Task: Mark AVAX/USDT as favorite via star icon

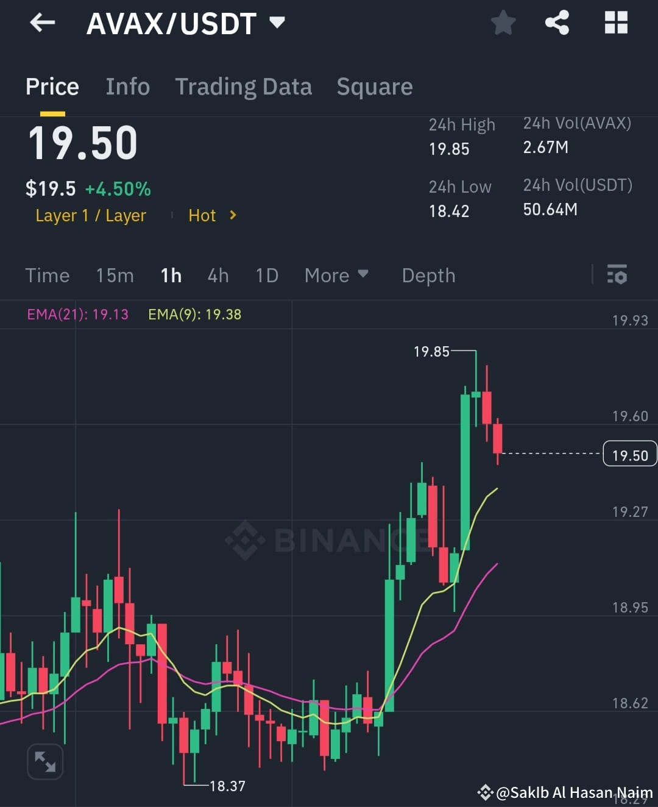Action: (503, 23)
